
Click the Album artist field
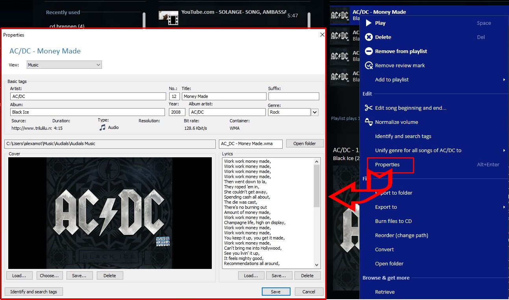click(227, 112)
